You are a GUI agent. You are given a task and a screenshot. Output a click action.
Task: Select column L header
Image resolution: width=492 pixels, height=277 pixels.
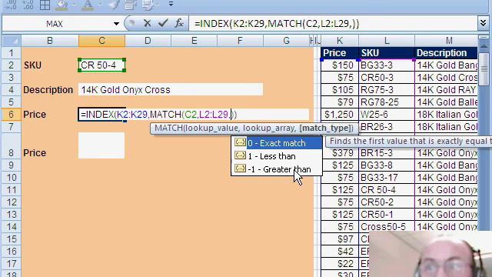click(387, 41)
